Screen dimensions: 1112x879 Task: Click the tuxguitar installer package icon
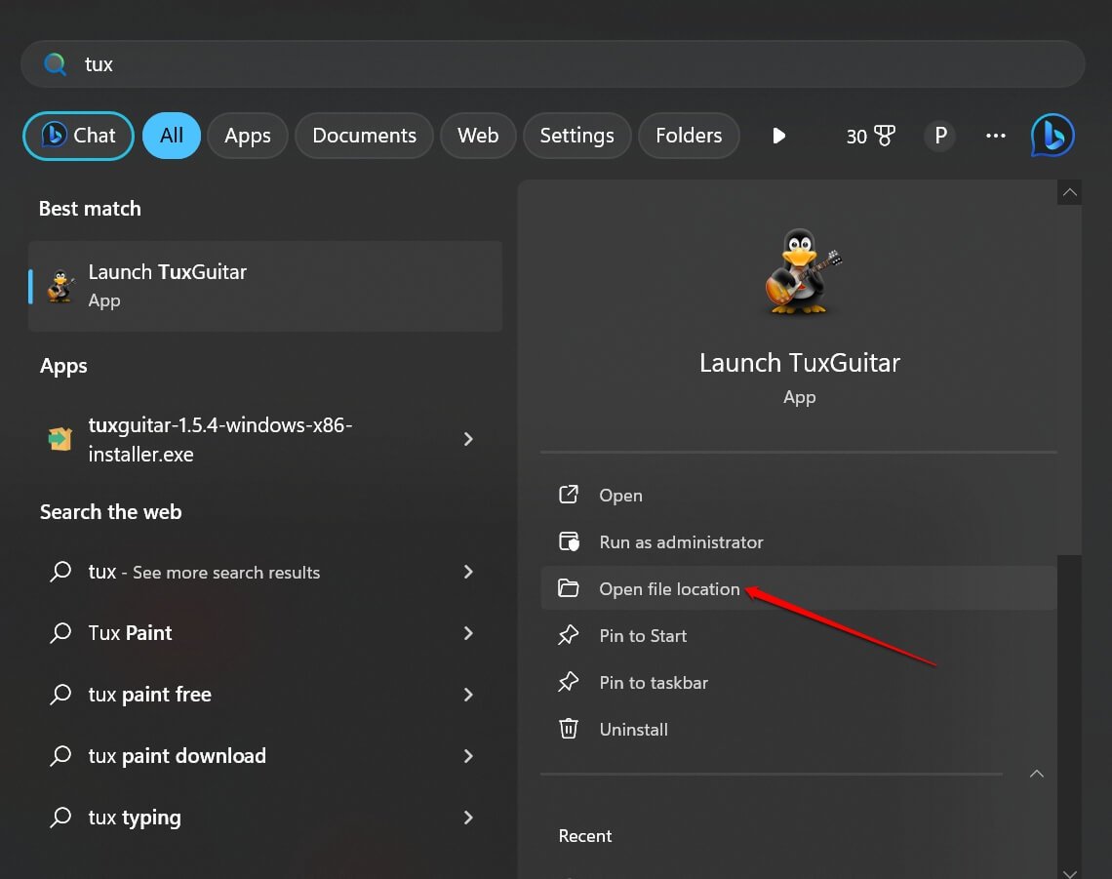(x=60, y=440)
